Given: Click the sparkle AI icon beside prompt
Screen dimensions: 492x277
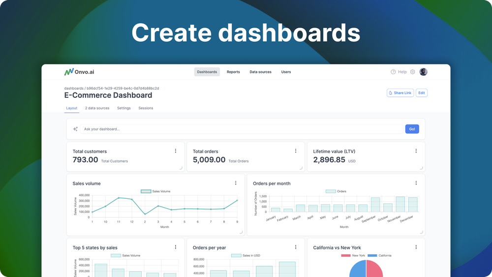Looking at the screenshot, I should (x=75, y=129).
